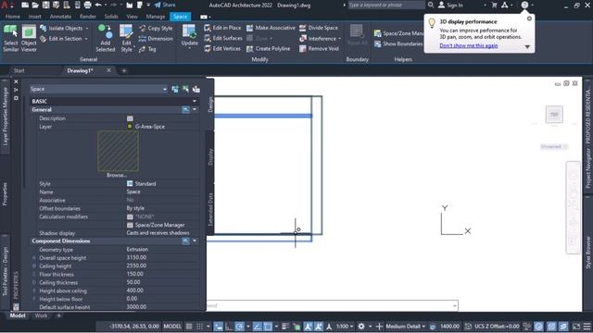
Task: Open the Isolate Objects dropdown
Action: (87, 29)
